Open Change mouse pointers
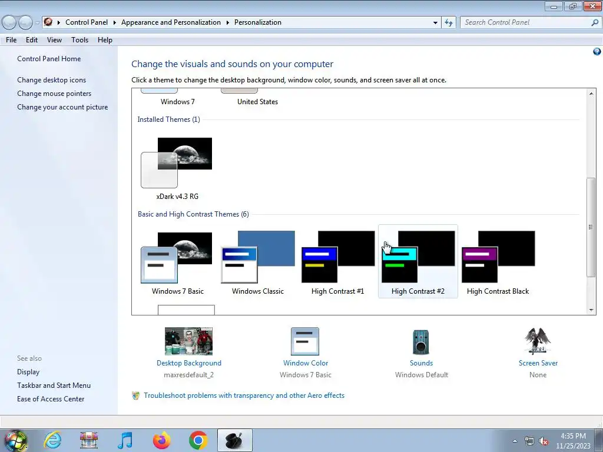The width and height of the screenshot is (603, 452). click(x=54, y=94)
